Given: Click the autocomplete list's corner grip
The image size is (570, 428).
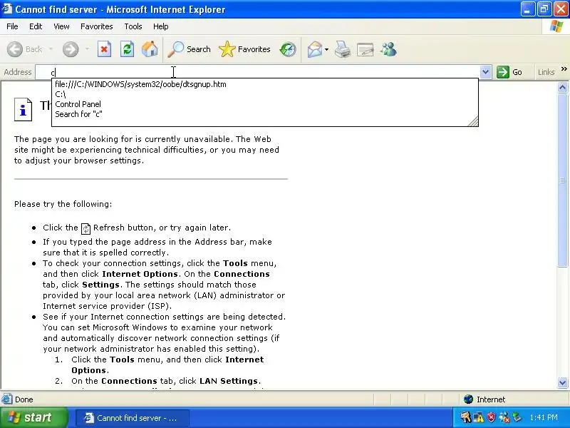Looking at the screenshot, I should [473, 121].
